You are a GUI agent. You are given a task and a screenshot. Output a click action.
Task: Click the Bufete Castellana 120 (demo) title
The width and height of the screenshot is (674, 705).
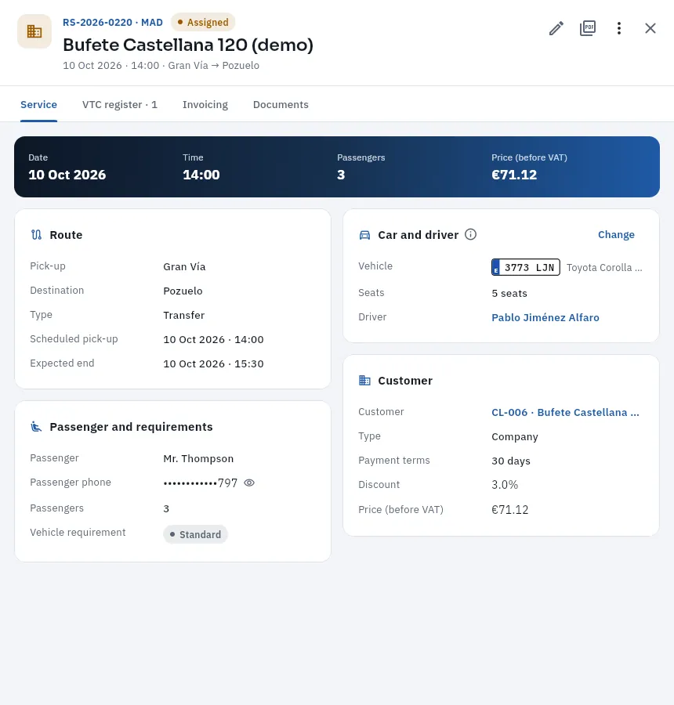click(x=188, y=45)
